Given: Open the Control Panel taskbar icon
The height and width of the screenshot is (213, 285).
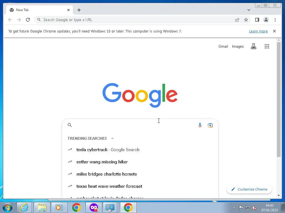Looking at the screenshot, I should 110,207.
